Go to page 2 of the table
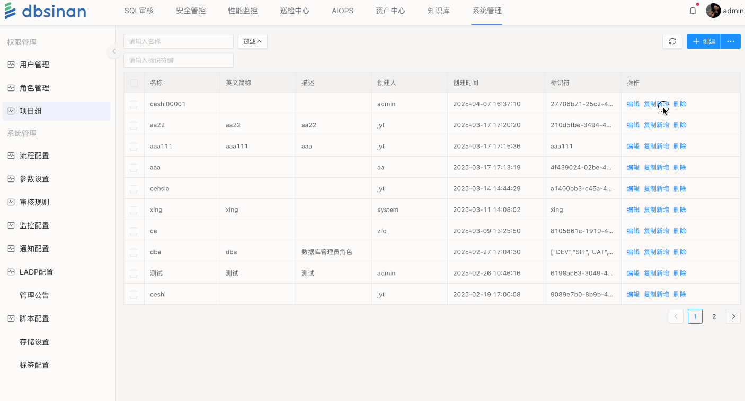The image size is (745, 401). (714, 316)
